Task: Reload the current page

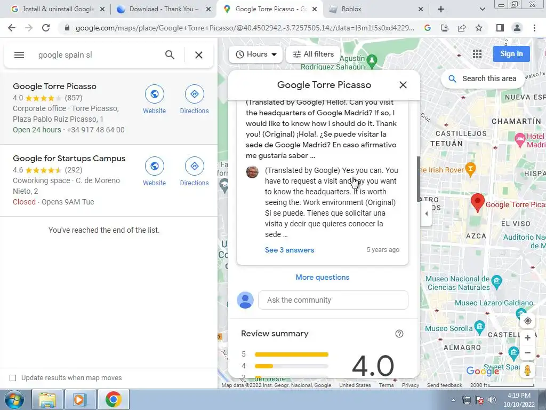Action: pos(46,28)
